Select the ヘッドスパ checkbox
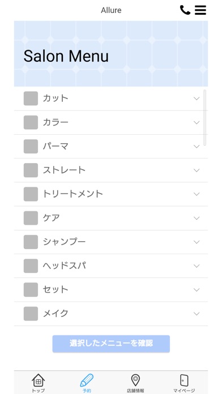 pyautogui.click(x=31, y=265)
